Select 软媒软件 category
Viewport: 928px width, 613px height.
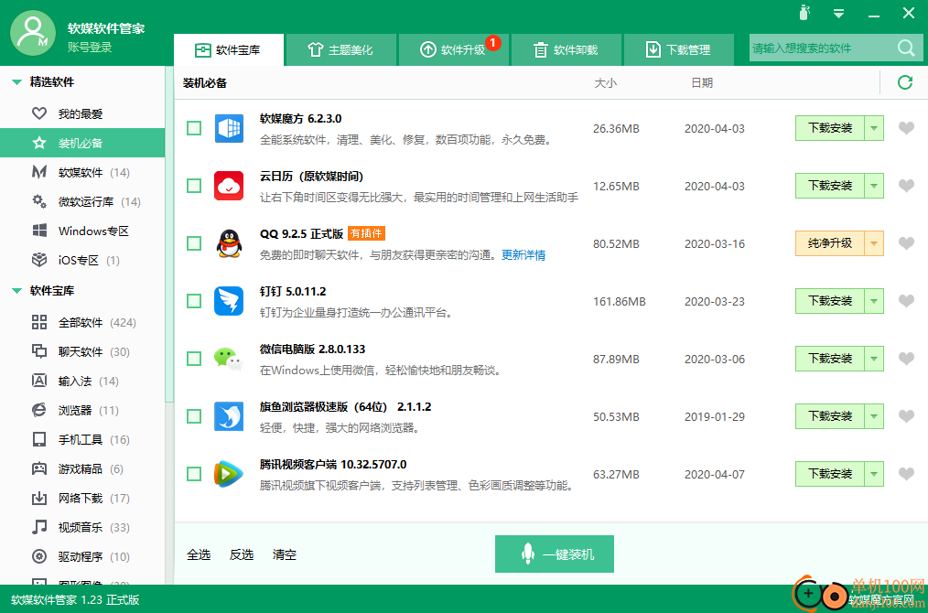tap(83, 172)
